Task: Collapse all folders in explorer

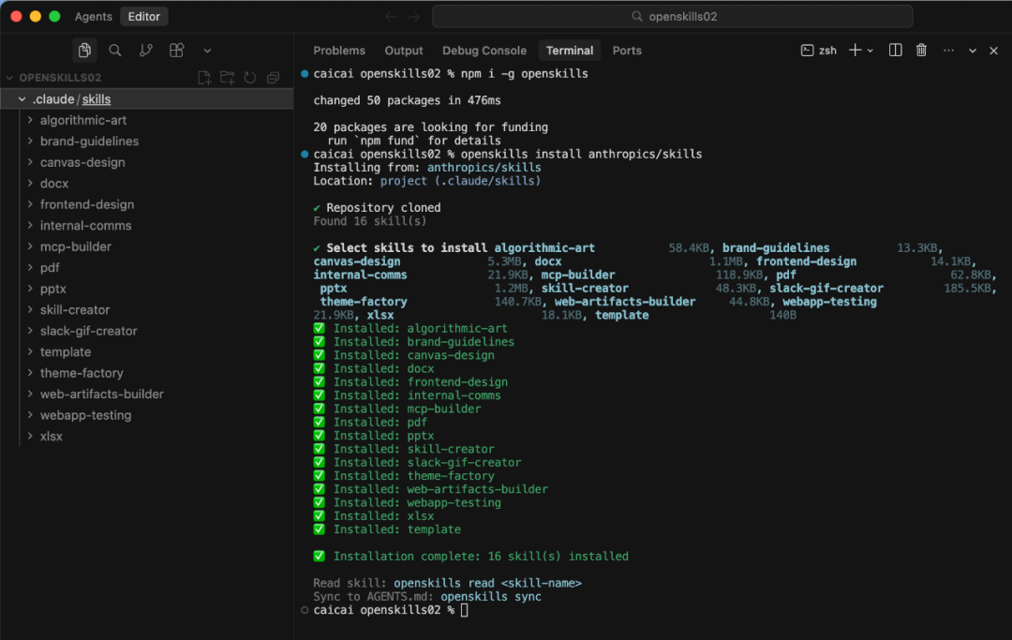Action: point(273,78)
